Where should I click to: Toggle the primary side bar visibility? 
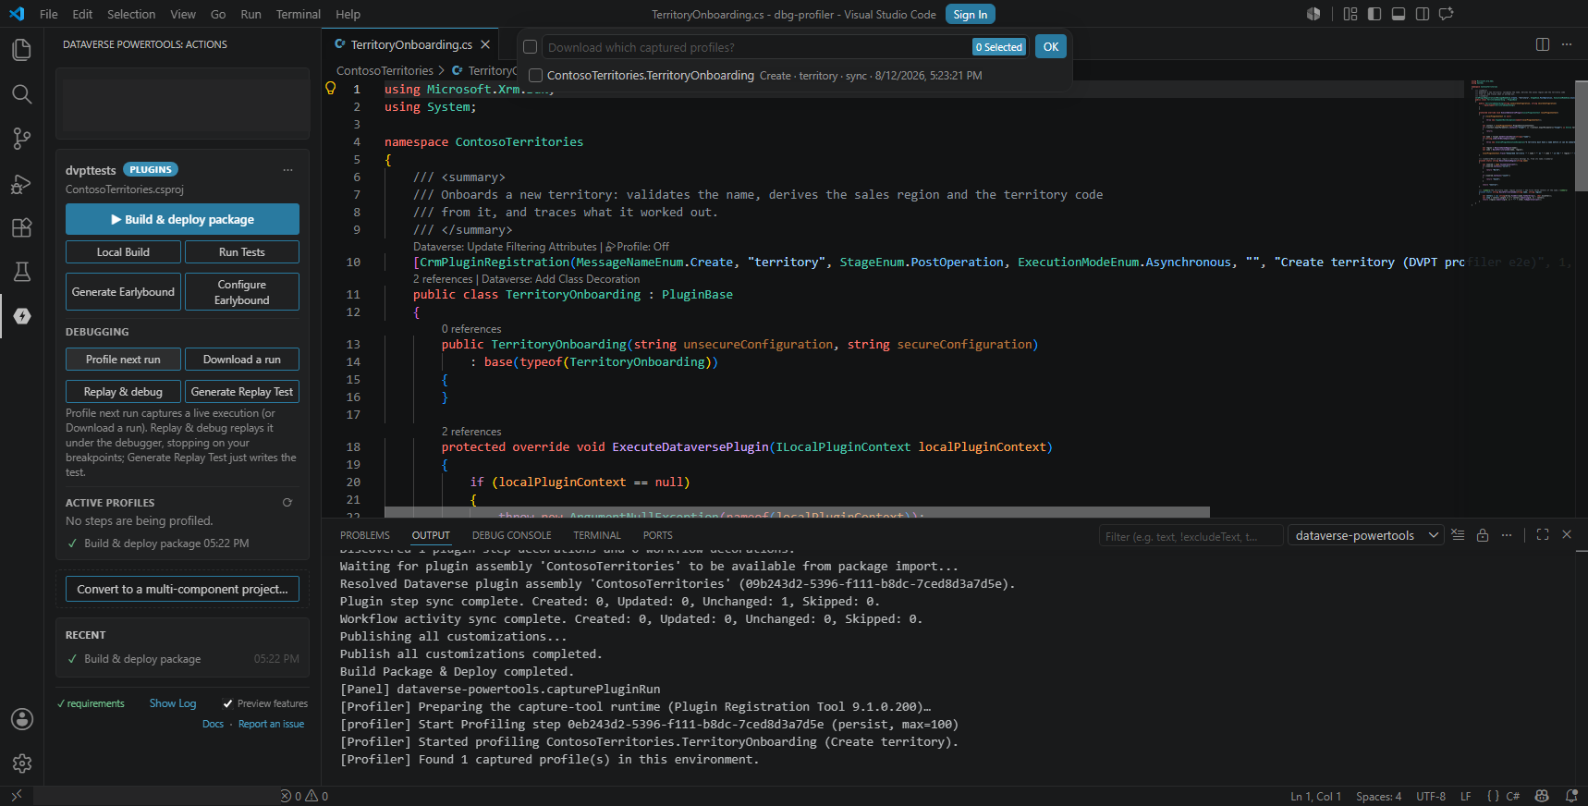(x=1374, y=14)
